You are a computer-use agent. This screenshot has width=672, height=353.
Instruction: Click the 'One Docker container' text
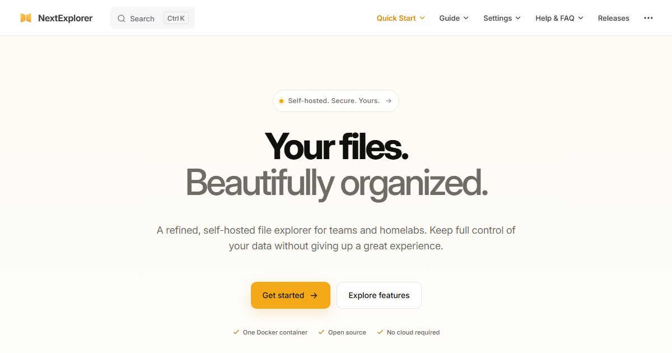coord(275,332)
